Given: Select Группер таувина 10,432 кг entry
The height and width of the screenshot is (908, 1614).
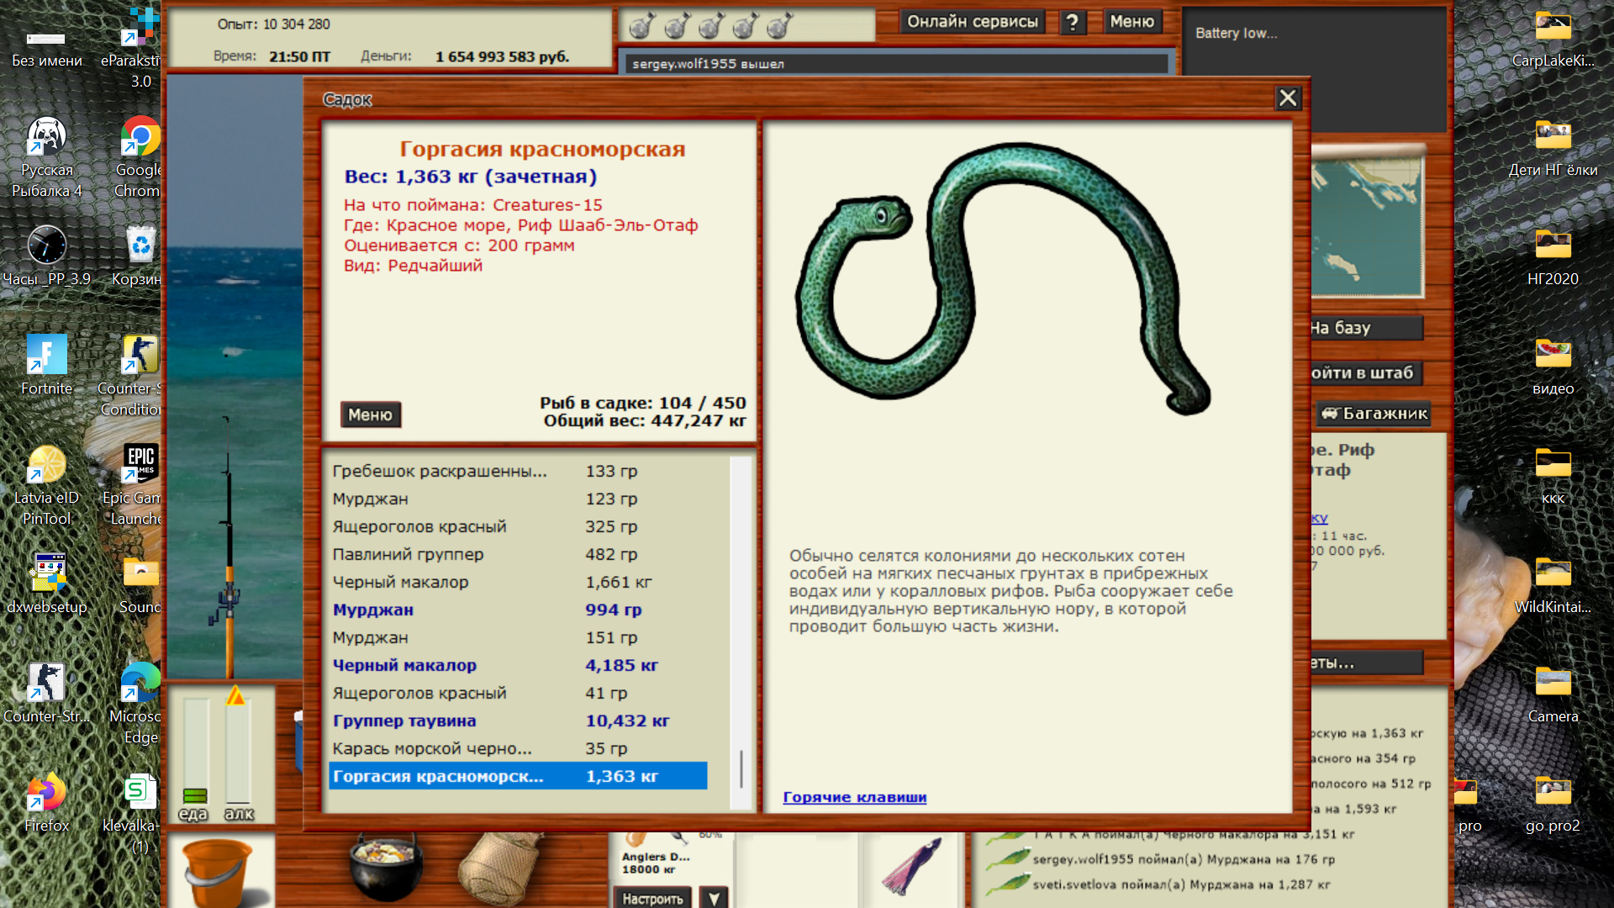Looking at the screenshot, I should pos(518,721).
